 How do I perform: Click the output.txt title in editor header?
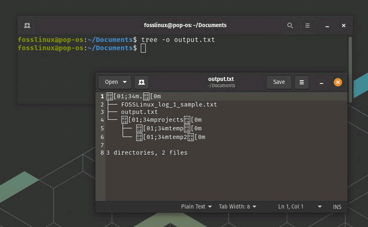click(x=221, y=79)
